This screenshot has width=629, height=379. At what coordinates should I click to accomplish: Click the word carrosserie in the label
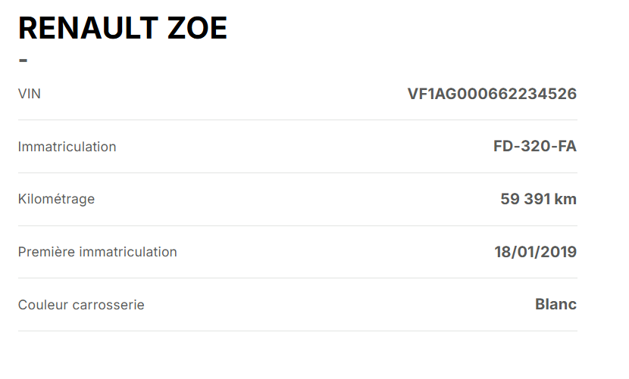(x=108, y=305)
